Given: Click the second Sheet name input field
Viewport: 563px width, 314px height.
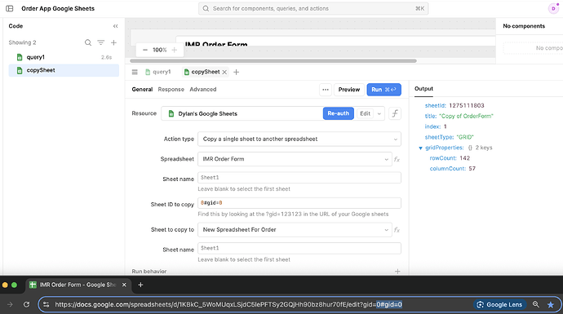Looking at the screenshot, I should pyautogui.click(x=299, y=248).
